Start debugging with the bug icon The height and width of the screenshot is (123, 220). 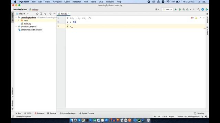[180, 9]
